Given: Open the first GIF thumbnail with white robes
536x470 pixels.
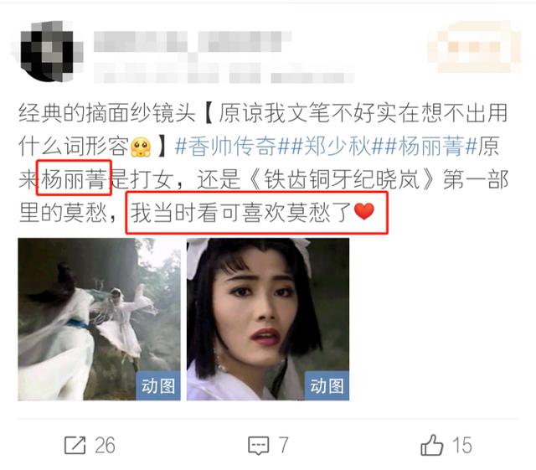Looking at the screenshot, I should [x=99, y=319].
